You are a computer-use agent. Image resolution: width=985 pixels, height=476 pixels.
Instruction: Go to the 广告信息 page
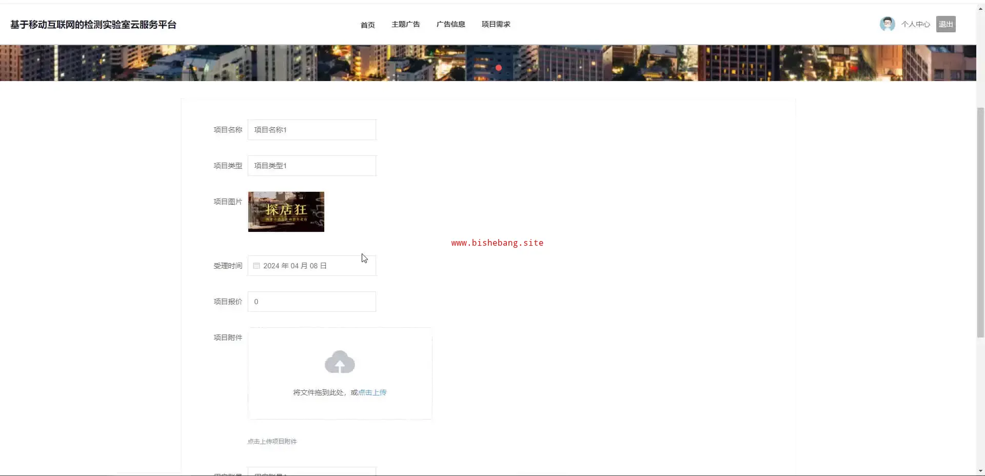click(x=450, y=24)
